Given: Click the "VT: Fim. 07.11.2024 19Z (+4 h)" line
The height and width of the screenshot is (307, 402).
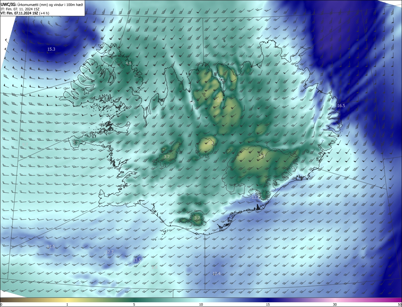Looking at the screenshot, I should (x=25, y=13).
